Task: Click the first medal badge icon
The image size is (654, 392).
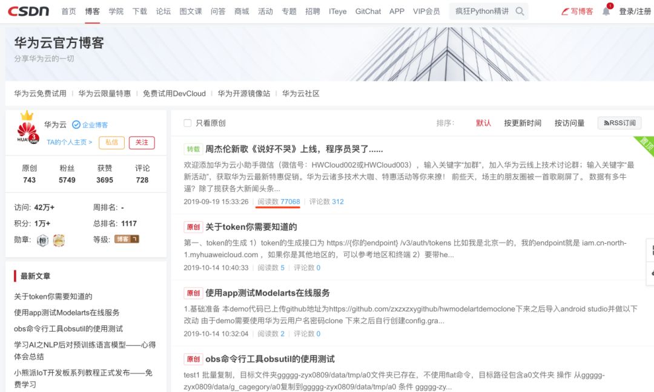Action: pyautogui.click(x=42, y=240)
